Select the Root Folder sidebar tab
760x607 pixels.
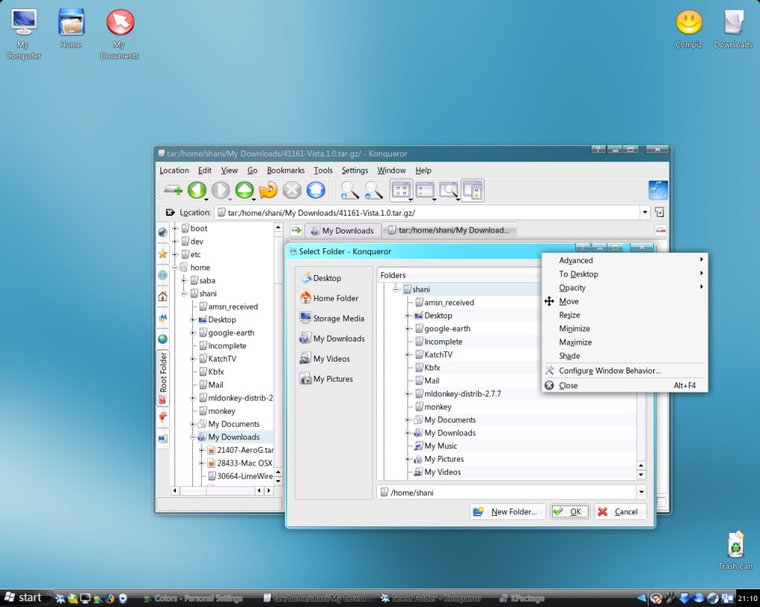pos(163,377)
